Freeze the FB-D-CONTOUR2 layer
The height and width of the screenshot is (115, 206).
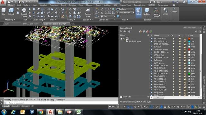(x=180, y=74)
